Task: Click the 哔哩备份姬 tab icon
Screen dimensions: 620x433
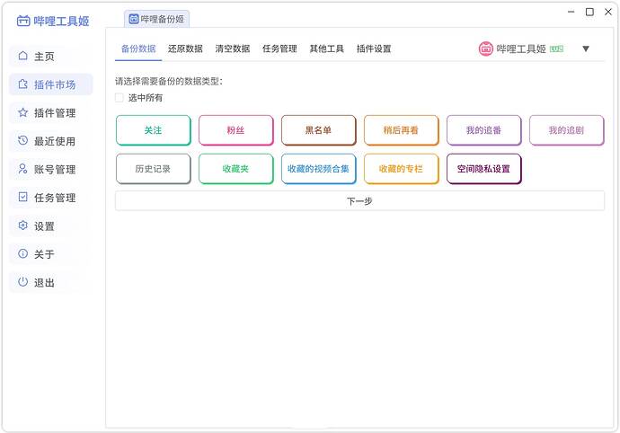Action: click(134, 19)
